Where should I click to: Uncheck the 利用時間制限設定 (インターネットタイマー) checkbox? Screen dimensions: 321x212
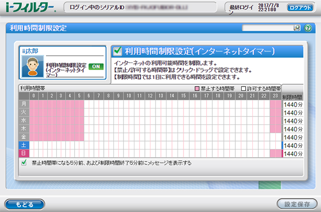tap(117, 50)
